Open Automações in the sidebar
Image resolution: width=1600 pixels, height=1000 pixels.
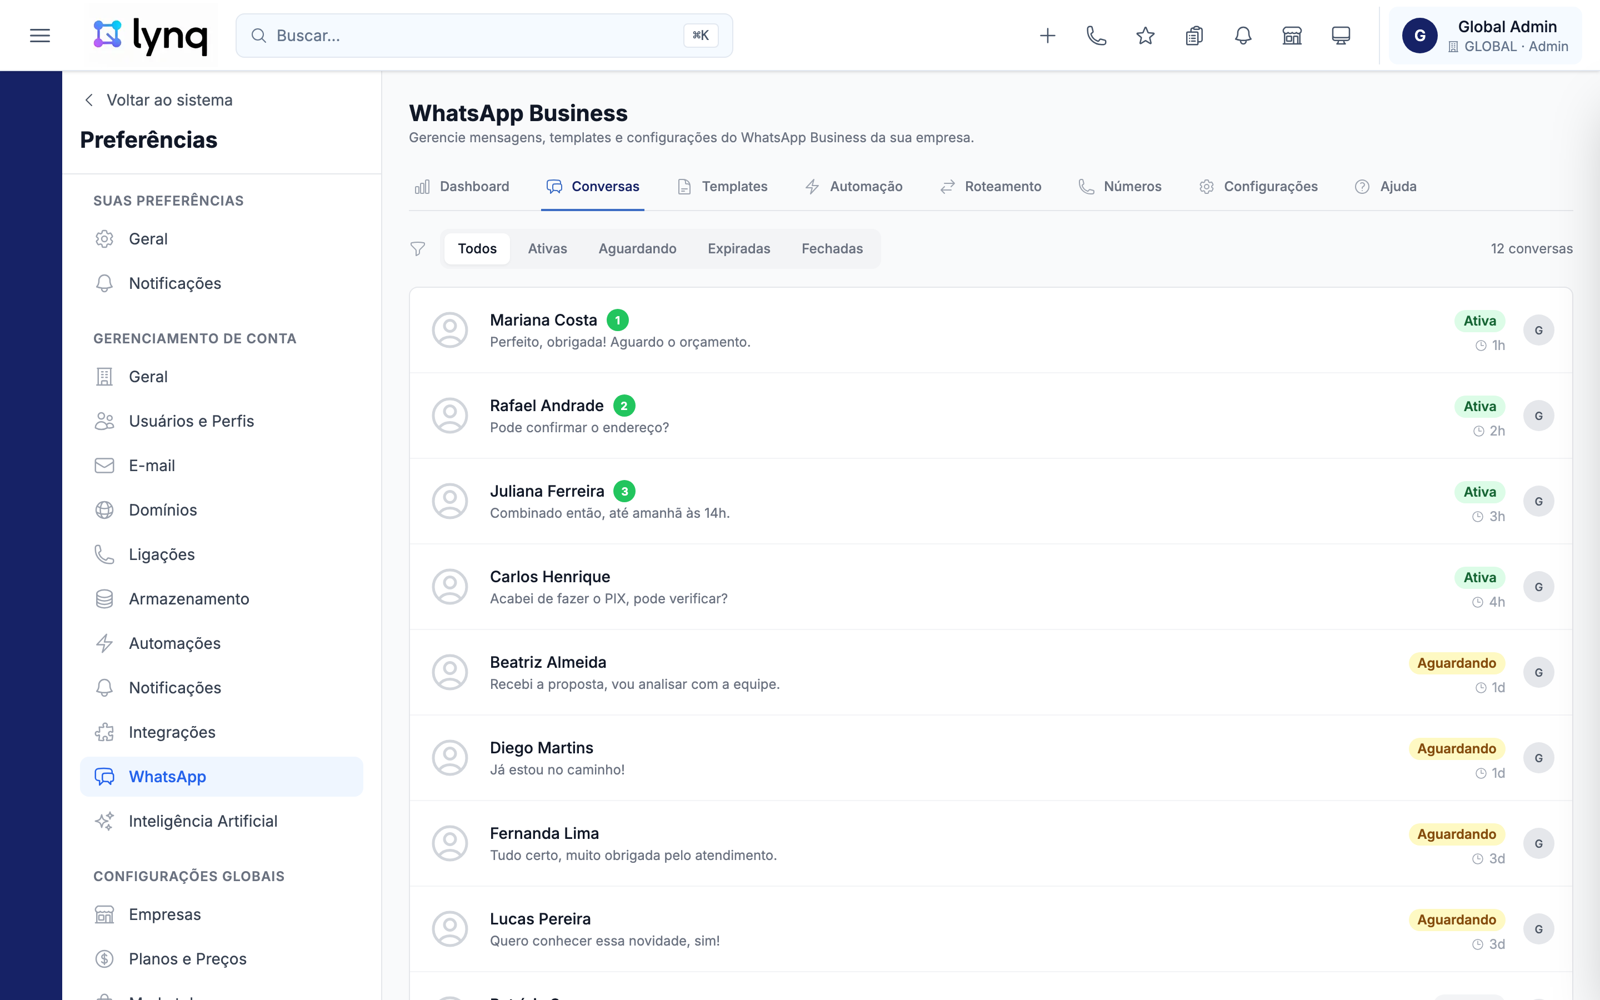[x=222, y=643]
